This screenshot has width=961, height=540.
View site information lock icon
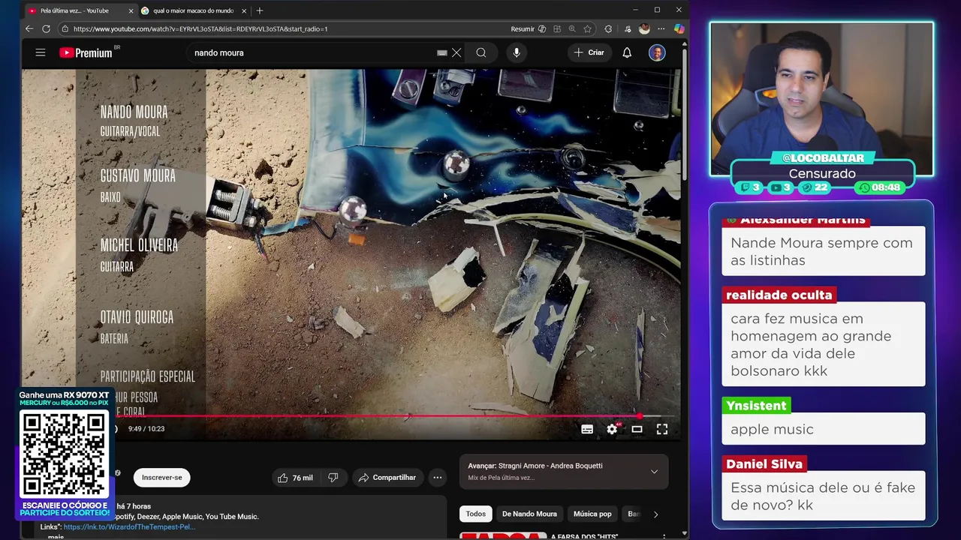click(65, 28)
